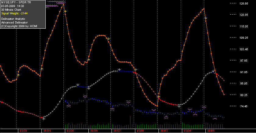Click the yellow Signal Weight -2144 text
Viewport: 256px width, 133px height.
(x=14, y=13)
